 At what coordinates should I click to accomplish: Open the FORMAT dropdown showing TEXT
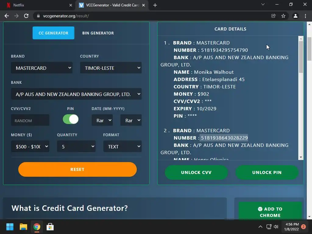(x=122, y=147)
